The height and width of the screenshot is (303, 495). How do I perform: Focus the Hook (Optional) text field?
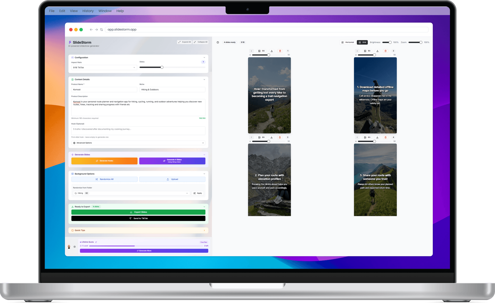138,131
